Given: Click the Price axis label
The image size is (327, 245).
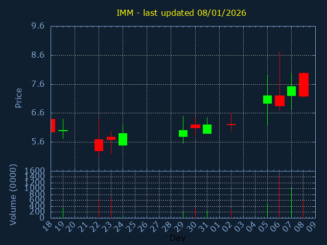Looking at the screenshot, I should [19, 97].
